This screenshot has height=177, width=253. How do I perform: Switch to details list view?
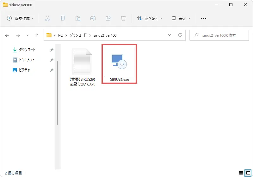(x=241, y=173)
